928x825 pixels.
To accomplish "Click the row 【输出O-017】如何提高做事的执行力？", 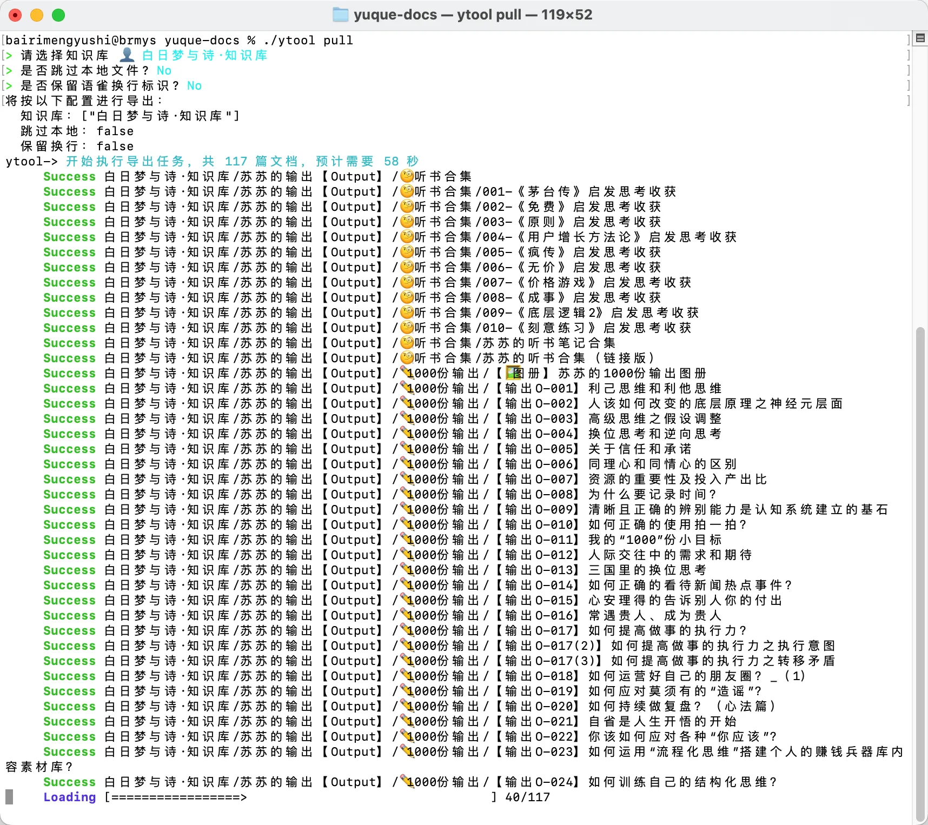I will click(x=395, y=630).
